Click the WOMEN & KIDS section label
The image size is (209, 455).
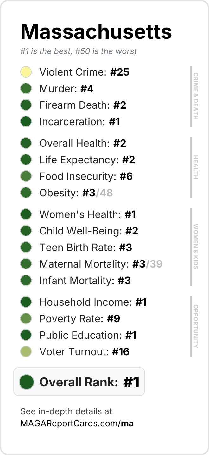coord(195,247)
